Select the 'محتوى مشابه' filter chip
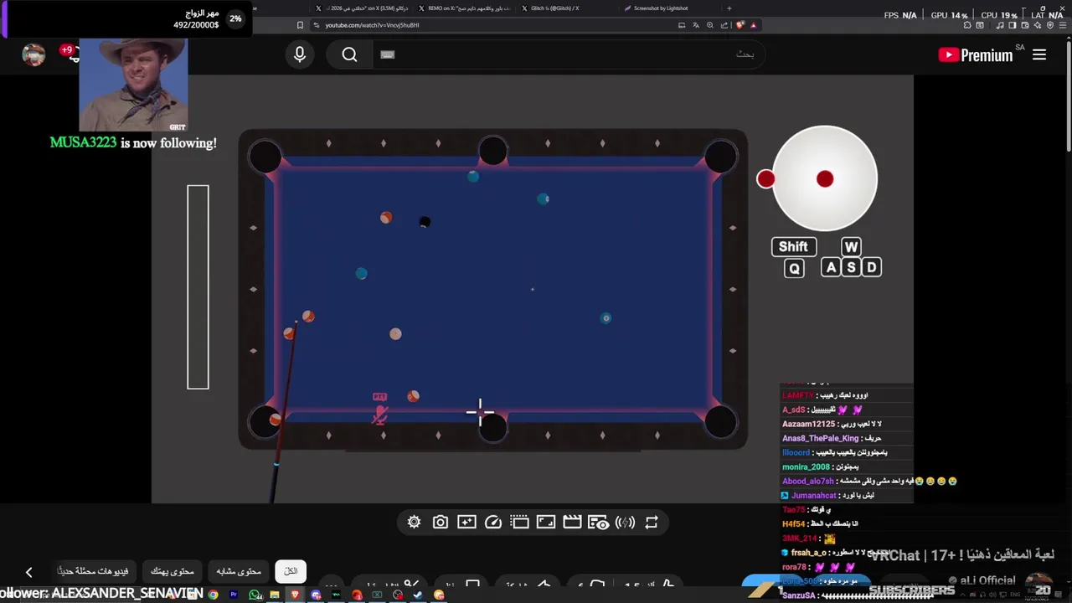This screenshot has width=1072, height=603. click(239, 571)
